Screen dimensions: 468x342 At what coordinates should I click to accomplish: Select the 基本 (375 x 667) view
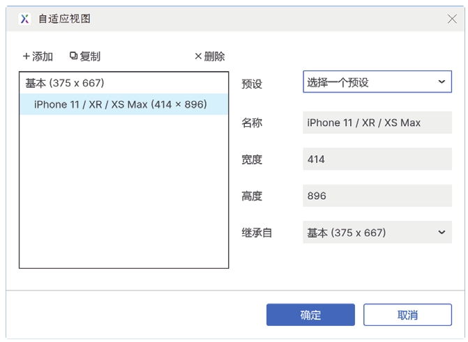(x=65, y=83)
